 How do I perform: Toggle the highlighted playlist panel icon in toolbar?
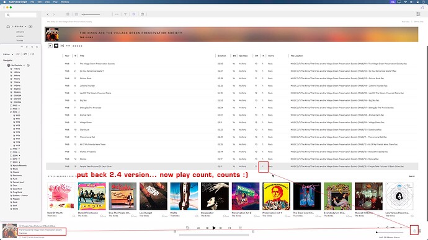coord(134,14)
